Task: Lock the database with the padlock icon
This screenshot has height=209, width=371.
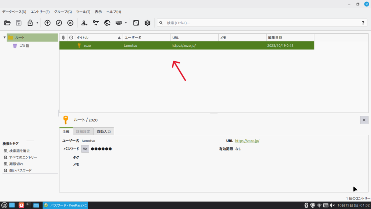Action: click(30, 23)
